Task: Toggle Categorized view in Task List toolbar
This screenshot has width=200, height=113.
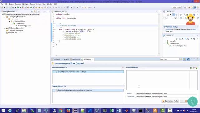Action: [174, 15]
